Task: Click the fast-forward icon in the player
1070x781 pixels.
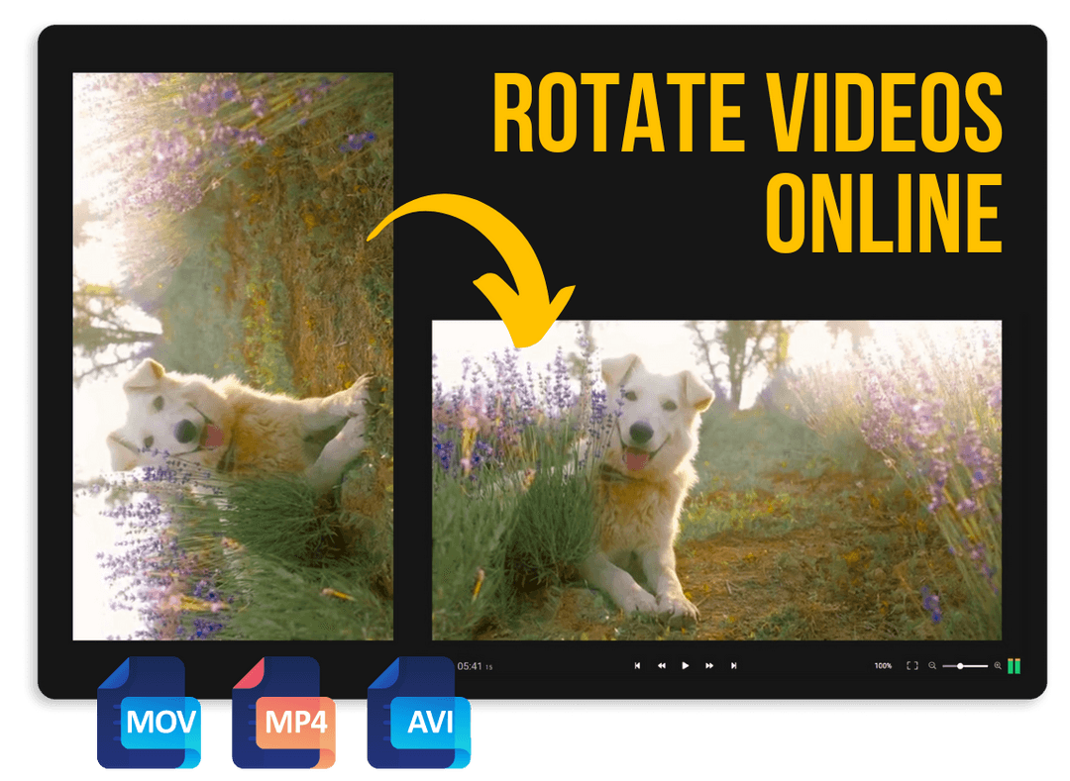Action: (709, 666)
